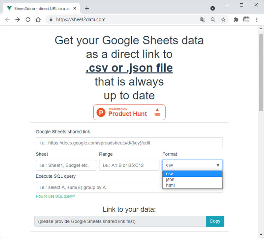
Task: Click the browser back arrow
Action: click(7, 19)
